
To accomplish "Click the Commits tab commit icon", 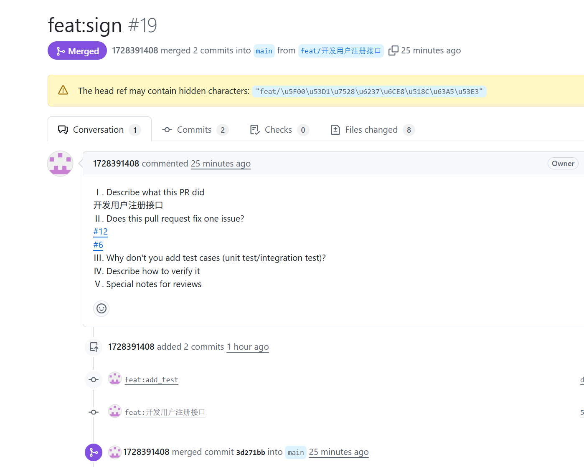I will point(167,130).
